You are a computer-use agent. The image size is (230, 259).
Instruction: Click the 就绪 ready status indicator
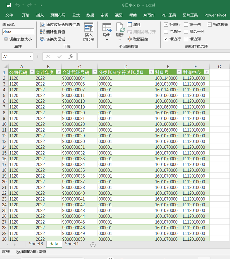tap(6, 252)
